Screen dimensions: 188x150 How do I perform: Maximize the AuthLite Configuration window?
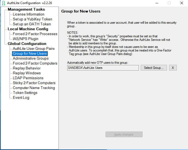(x=169, y=3)
